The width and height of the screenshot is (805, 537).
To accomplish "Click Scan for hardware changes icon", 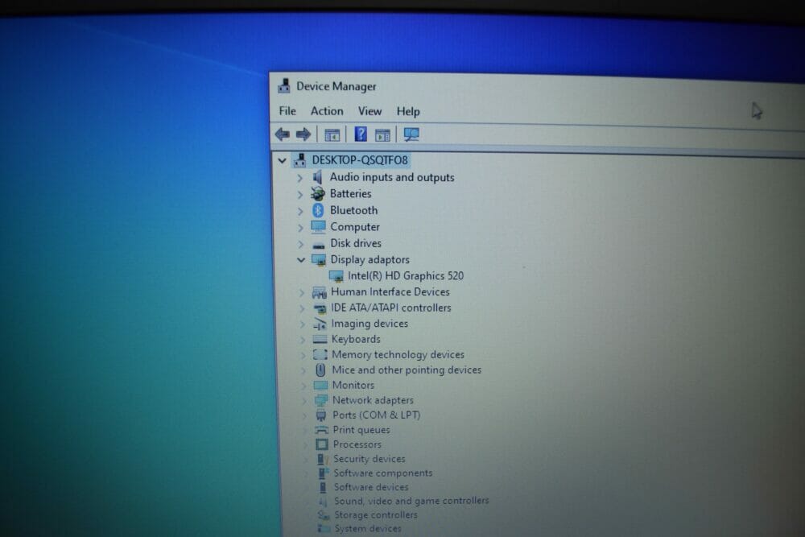I will (411, 134).
